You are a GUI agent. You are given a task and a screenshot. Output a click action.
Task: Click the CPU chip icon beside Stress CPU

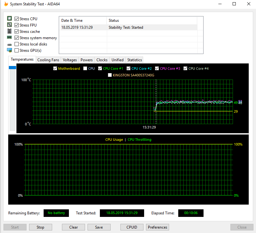click(9, 18)
